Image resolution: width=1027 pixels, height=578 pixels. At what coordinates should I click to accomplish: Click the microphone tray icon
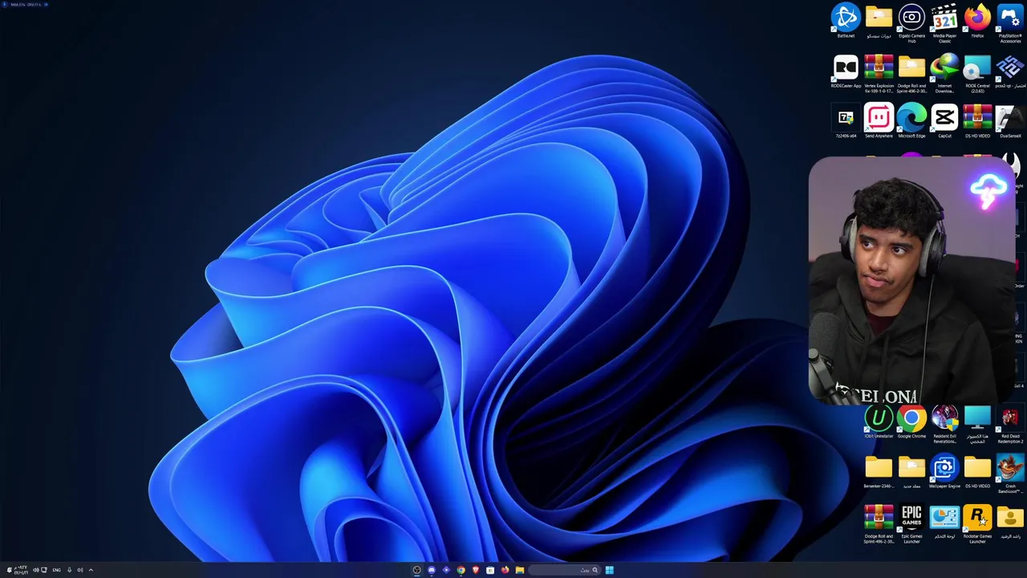pyautogui.click(x=69, y=570)
